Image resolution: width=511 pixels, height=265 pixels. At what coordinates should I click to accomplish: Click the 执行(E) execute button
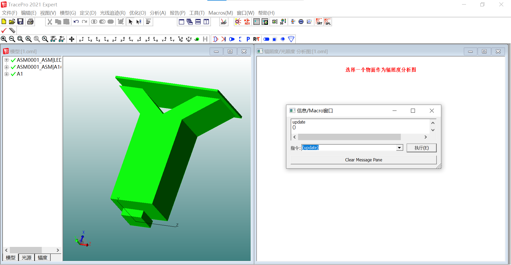[422, 148]
